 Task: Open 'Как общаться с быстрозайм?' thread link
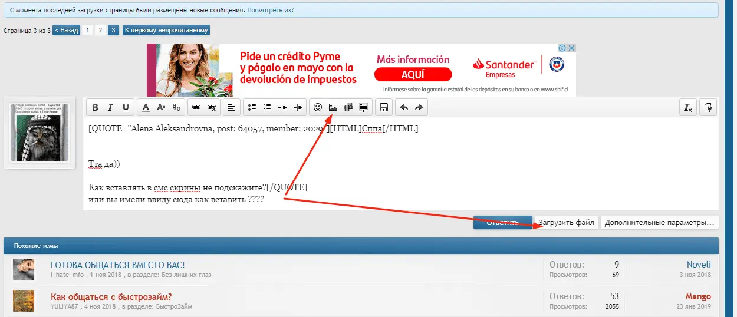[111, 296]
